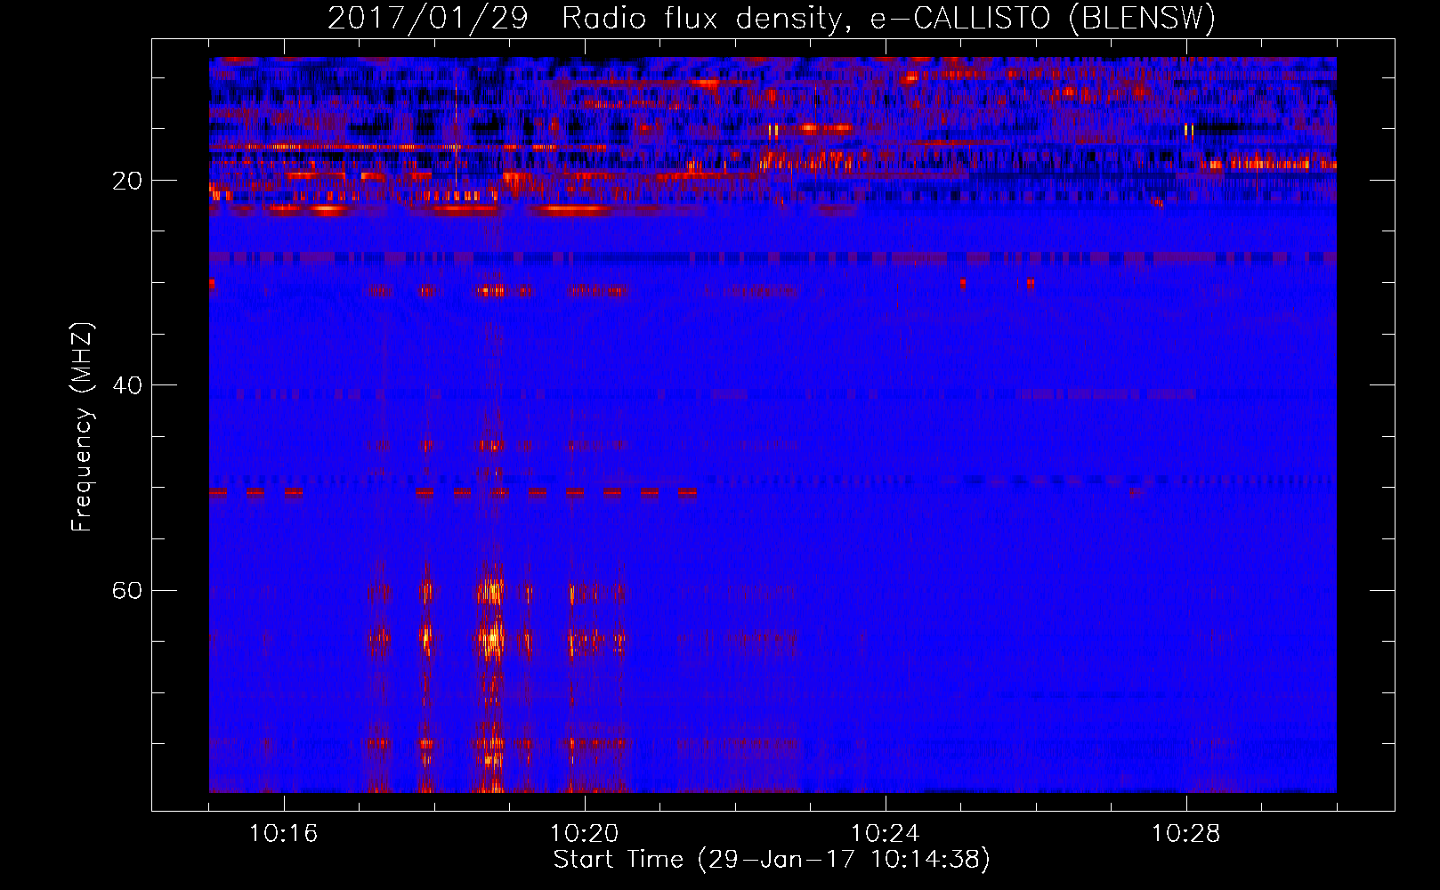The height and width of the screenshot is (890, 1440).
Task: Click the 40 MHz frequency tick label
Action: [127, 386]
